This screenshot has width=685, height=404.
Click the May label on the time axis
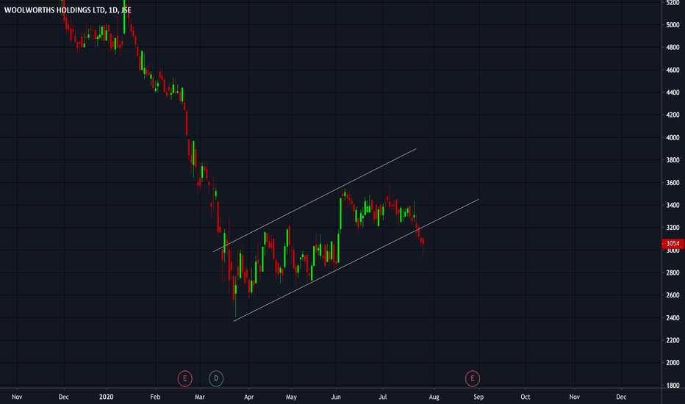pyautogui.click(x=291, y=397)
